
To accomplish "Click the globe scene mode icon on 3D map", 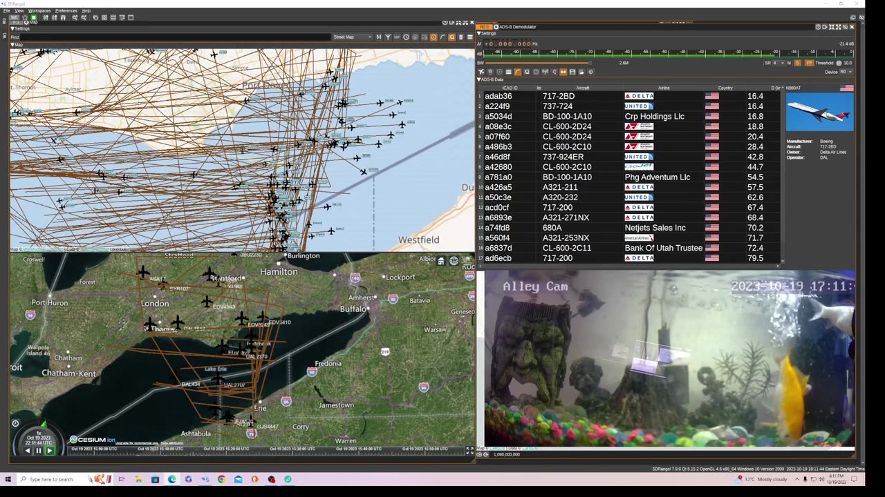I will [454, 261].
